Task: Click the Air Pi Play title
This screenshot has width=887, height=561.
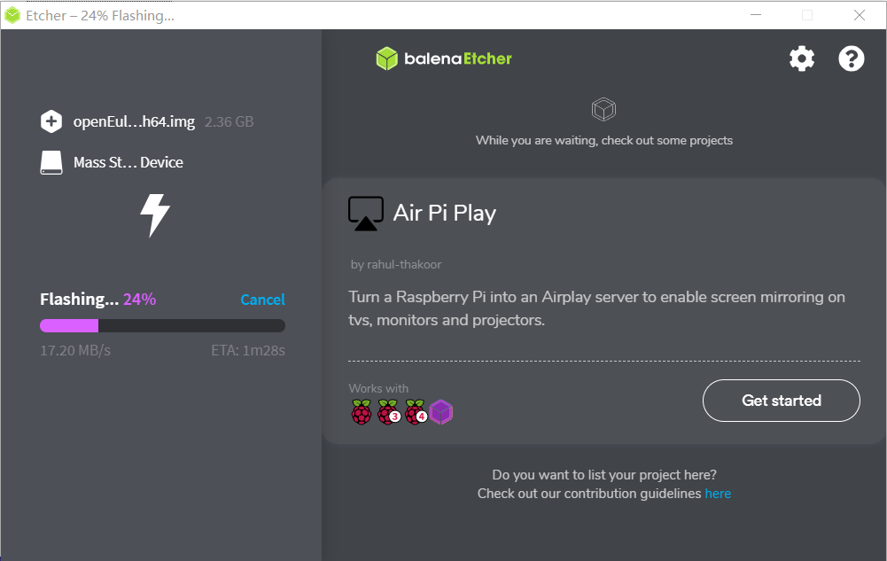Action: [x=445, y=214]
